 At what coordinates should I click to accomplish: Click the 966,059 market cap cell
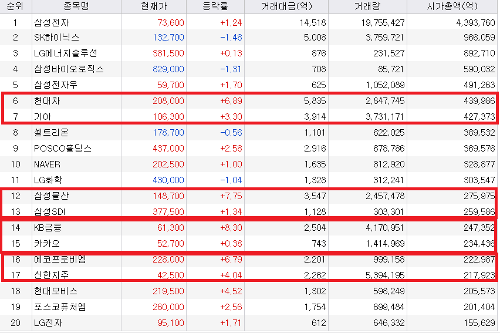point(479,38)
